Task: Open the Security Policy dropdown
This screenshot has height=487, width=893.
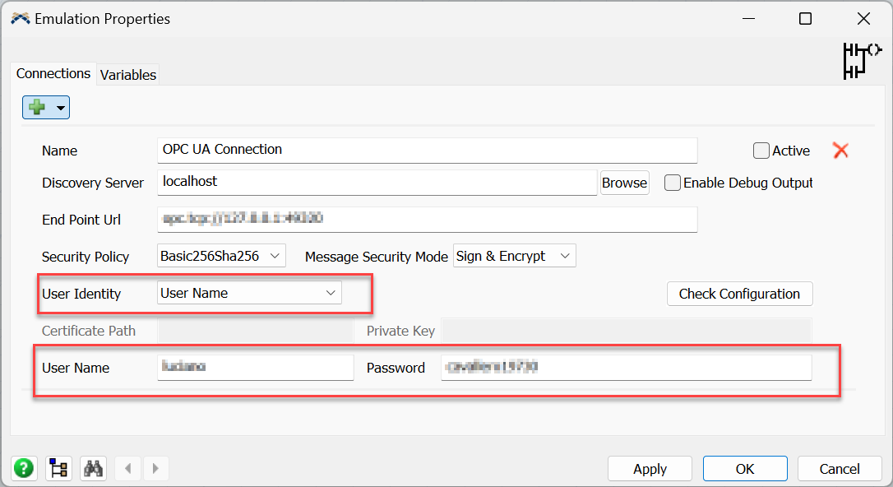Action: (x=220, y=256)
